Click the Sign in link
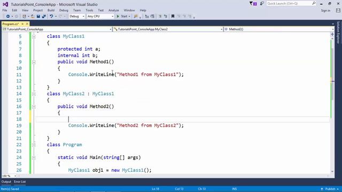The width and height of the screenshot is (342, 192). [x=325, y=11]
